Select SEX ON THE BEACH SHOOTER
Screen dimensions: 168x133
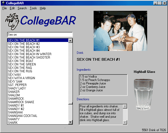[38, 58]
